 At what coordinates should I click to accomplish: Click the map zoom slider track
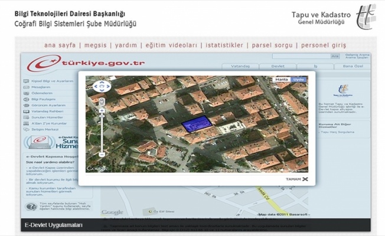coord(102,133)
